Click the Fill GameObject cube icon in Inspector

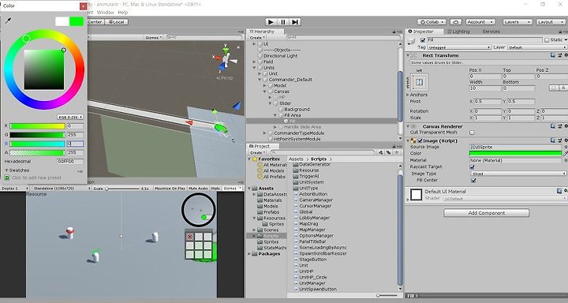pyautogui.click(x=412, y=43)
